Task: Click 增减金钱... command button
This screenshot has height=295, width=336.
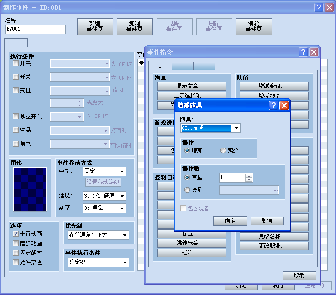Action: (274, 86)
